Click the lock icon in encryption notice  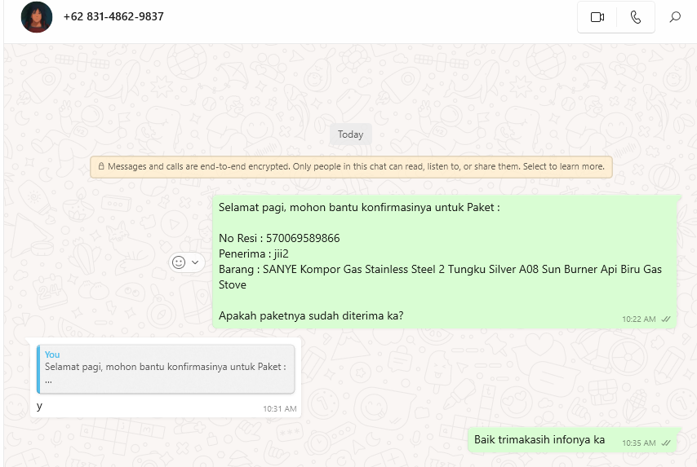coord(101,166)
